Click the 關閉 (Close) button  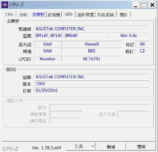click(141, 147)
